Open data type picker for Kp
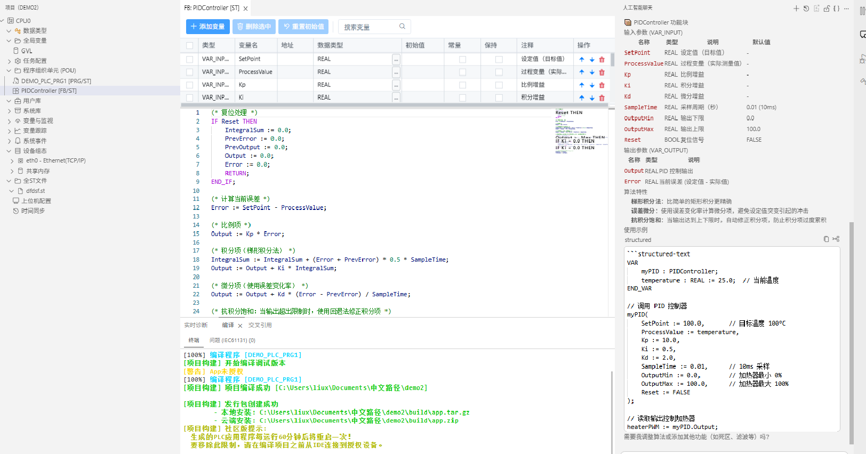The height and width of the screenshot is (454, 866). click(396, 85)
